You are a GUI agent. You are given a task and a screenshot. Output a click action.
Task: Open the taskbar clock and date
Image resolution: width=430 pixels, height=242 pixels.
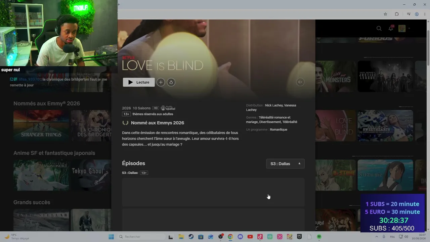pyautogui.click(x=419, y=237)
